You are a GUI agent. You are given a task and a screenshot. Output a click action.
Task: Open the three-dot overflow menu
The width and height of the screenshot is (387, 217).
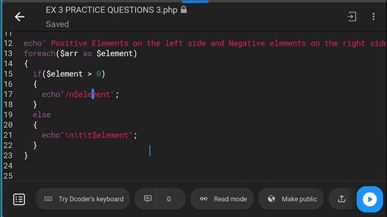[374, 17]
